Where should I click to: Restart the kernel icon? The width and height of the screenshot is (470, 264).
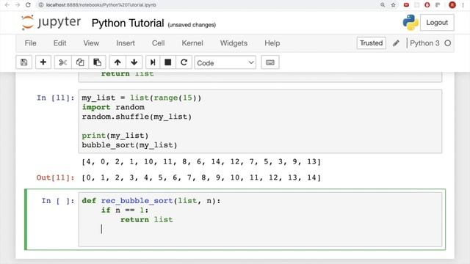tap(184, 62)
